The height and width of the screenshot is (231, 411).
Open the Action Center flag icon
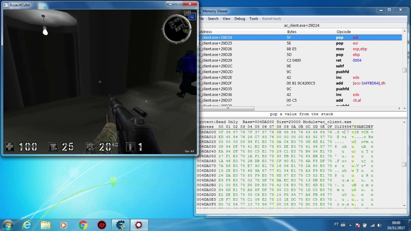(x=358, y=225)
